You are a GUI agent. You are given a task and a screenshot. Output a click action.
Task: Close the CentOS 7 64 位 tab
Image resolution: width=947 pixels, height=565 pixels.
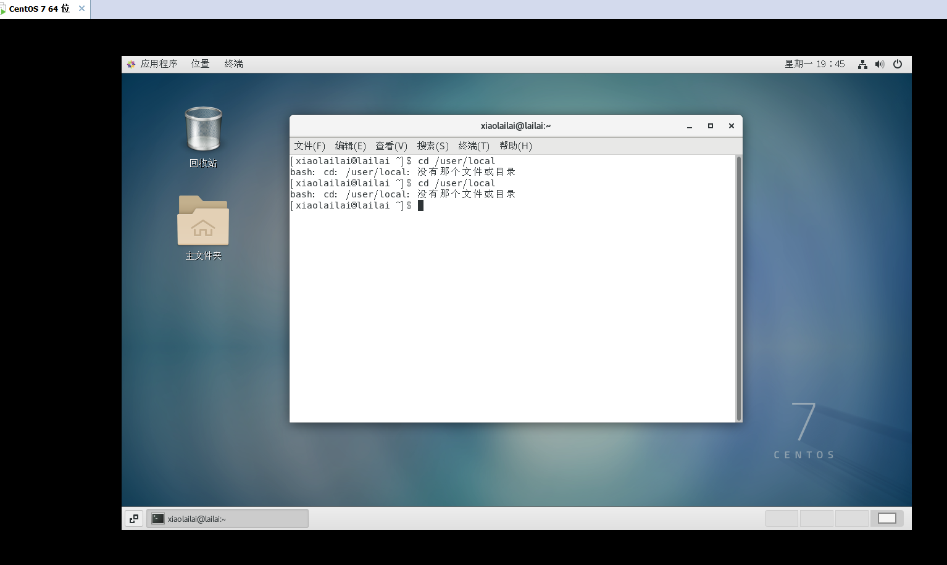point(81,9)
